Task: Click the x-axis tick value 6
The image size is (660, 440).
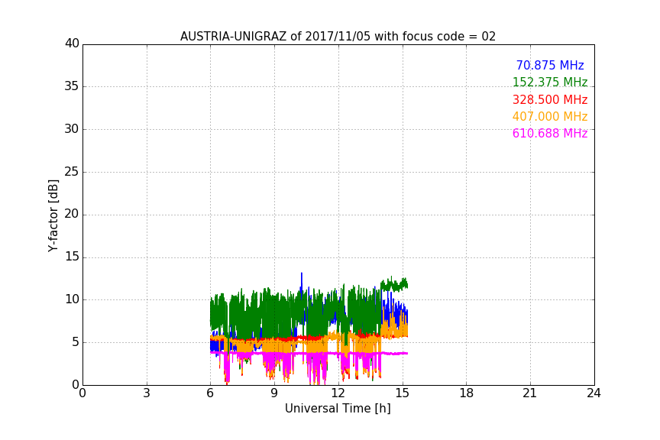Action: 210,393
